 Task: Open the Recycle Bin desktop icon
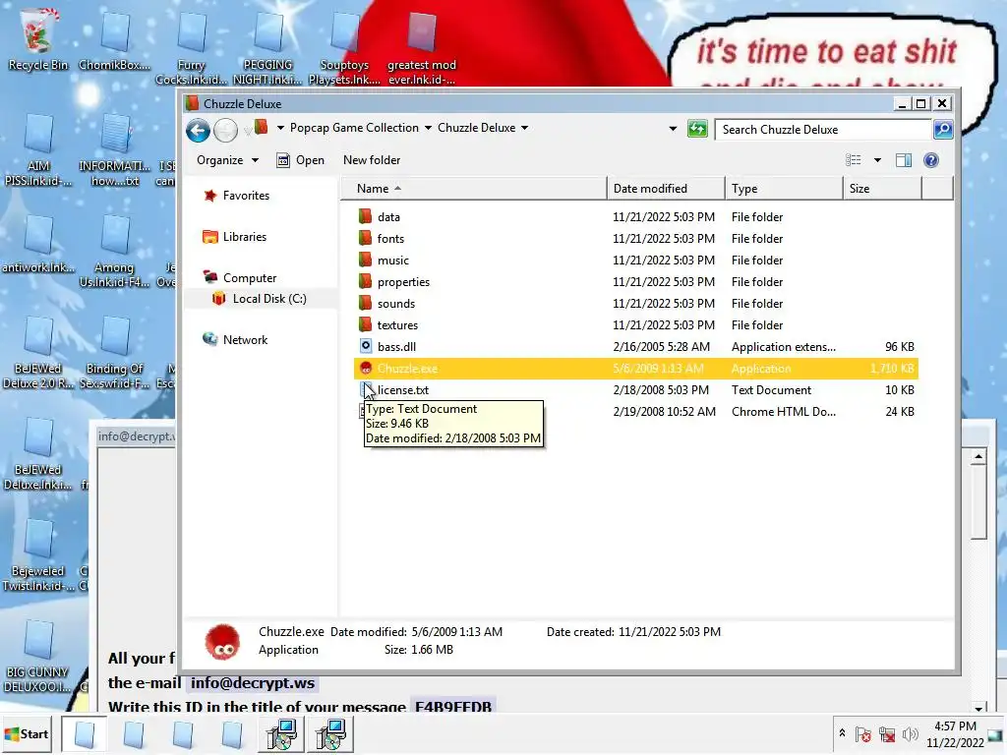coord(38,39)
